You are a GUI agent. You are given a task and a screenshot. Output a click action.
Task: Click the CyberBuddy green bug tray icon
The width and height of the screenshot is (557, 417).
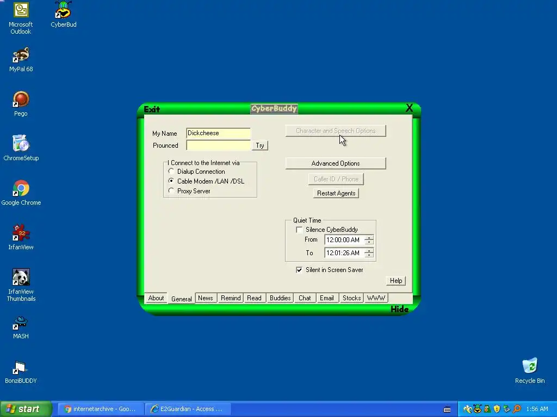tap(477, 409)
